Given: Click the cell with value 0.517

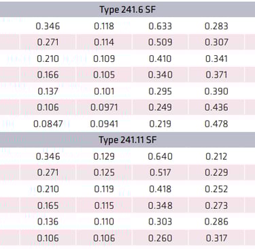Looking at the screenshot, I should [x=160, y=173].
